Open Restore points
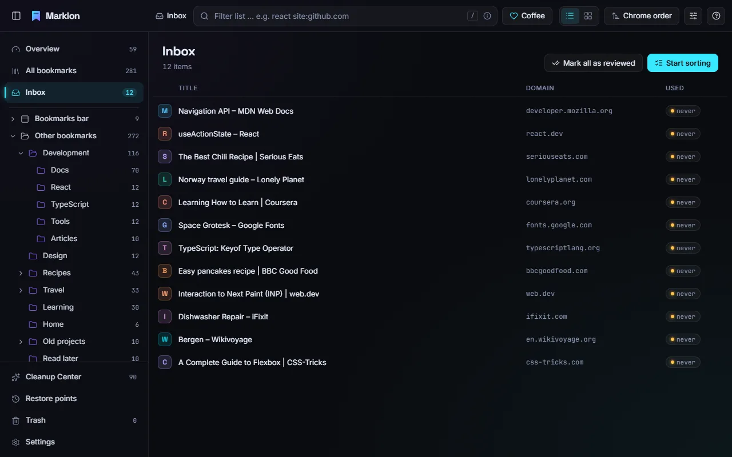 [74, 399]
